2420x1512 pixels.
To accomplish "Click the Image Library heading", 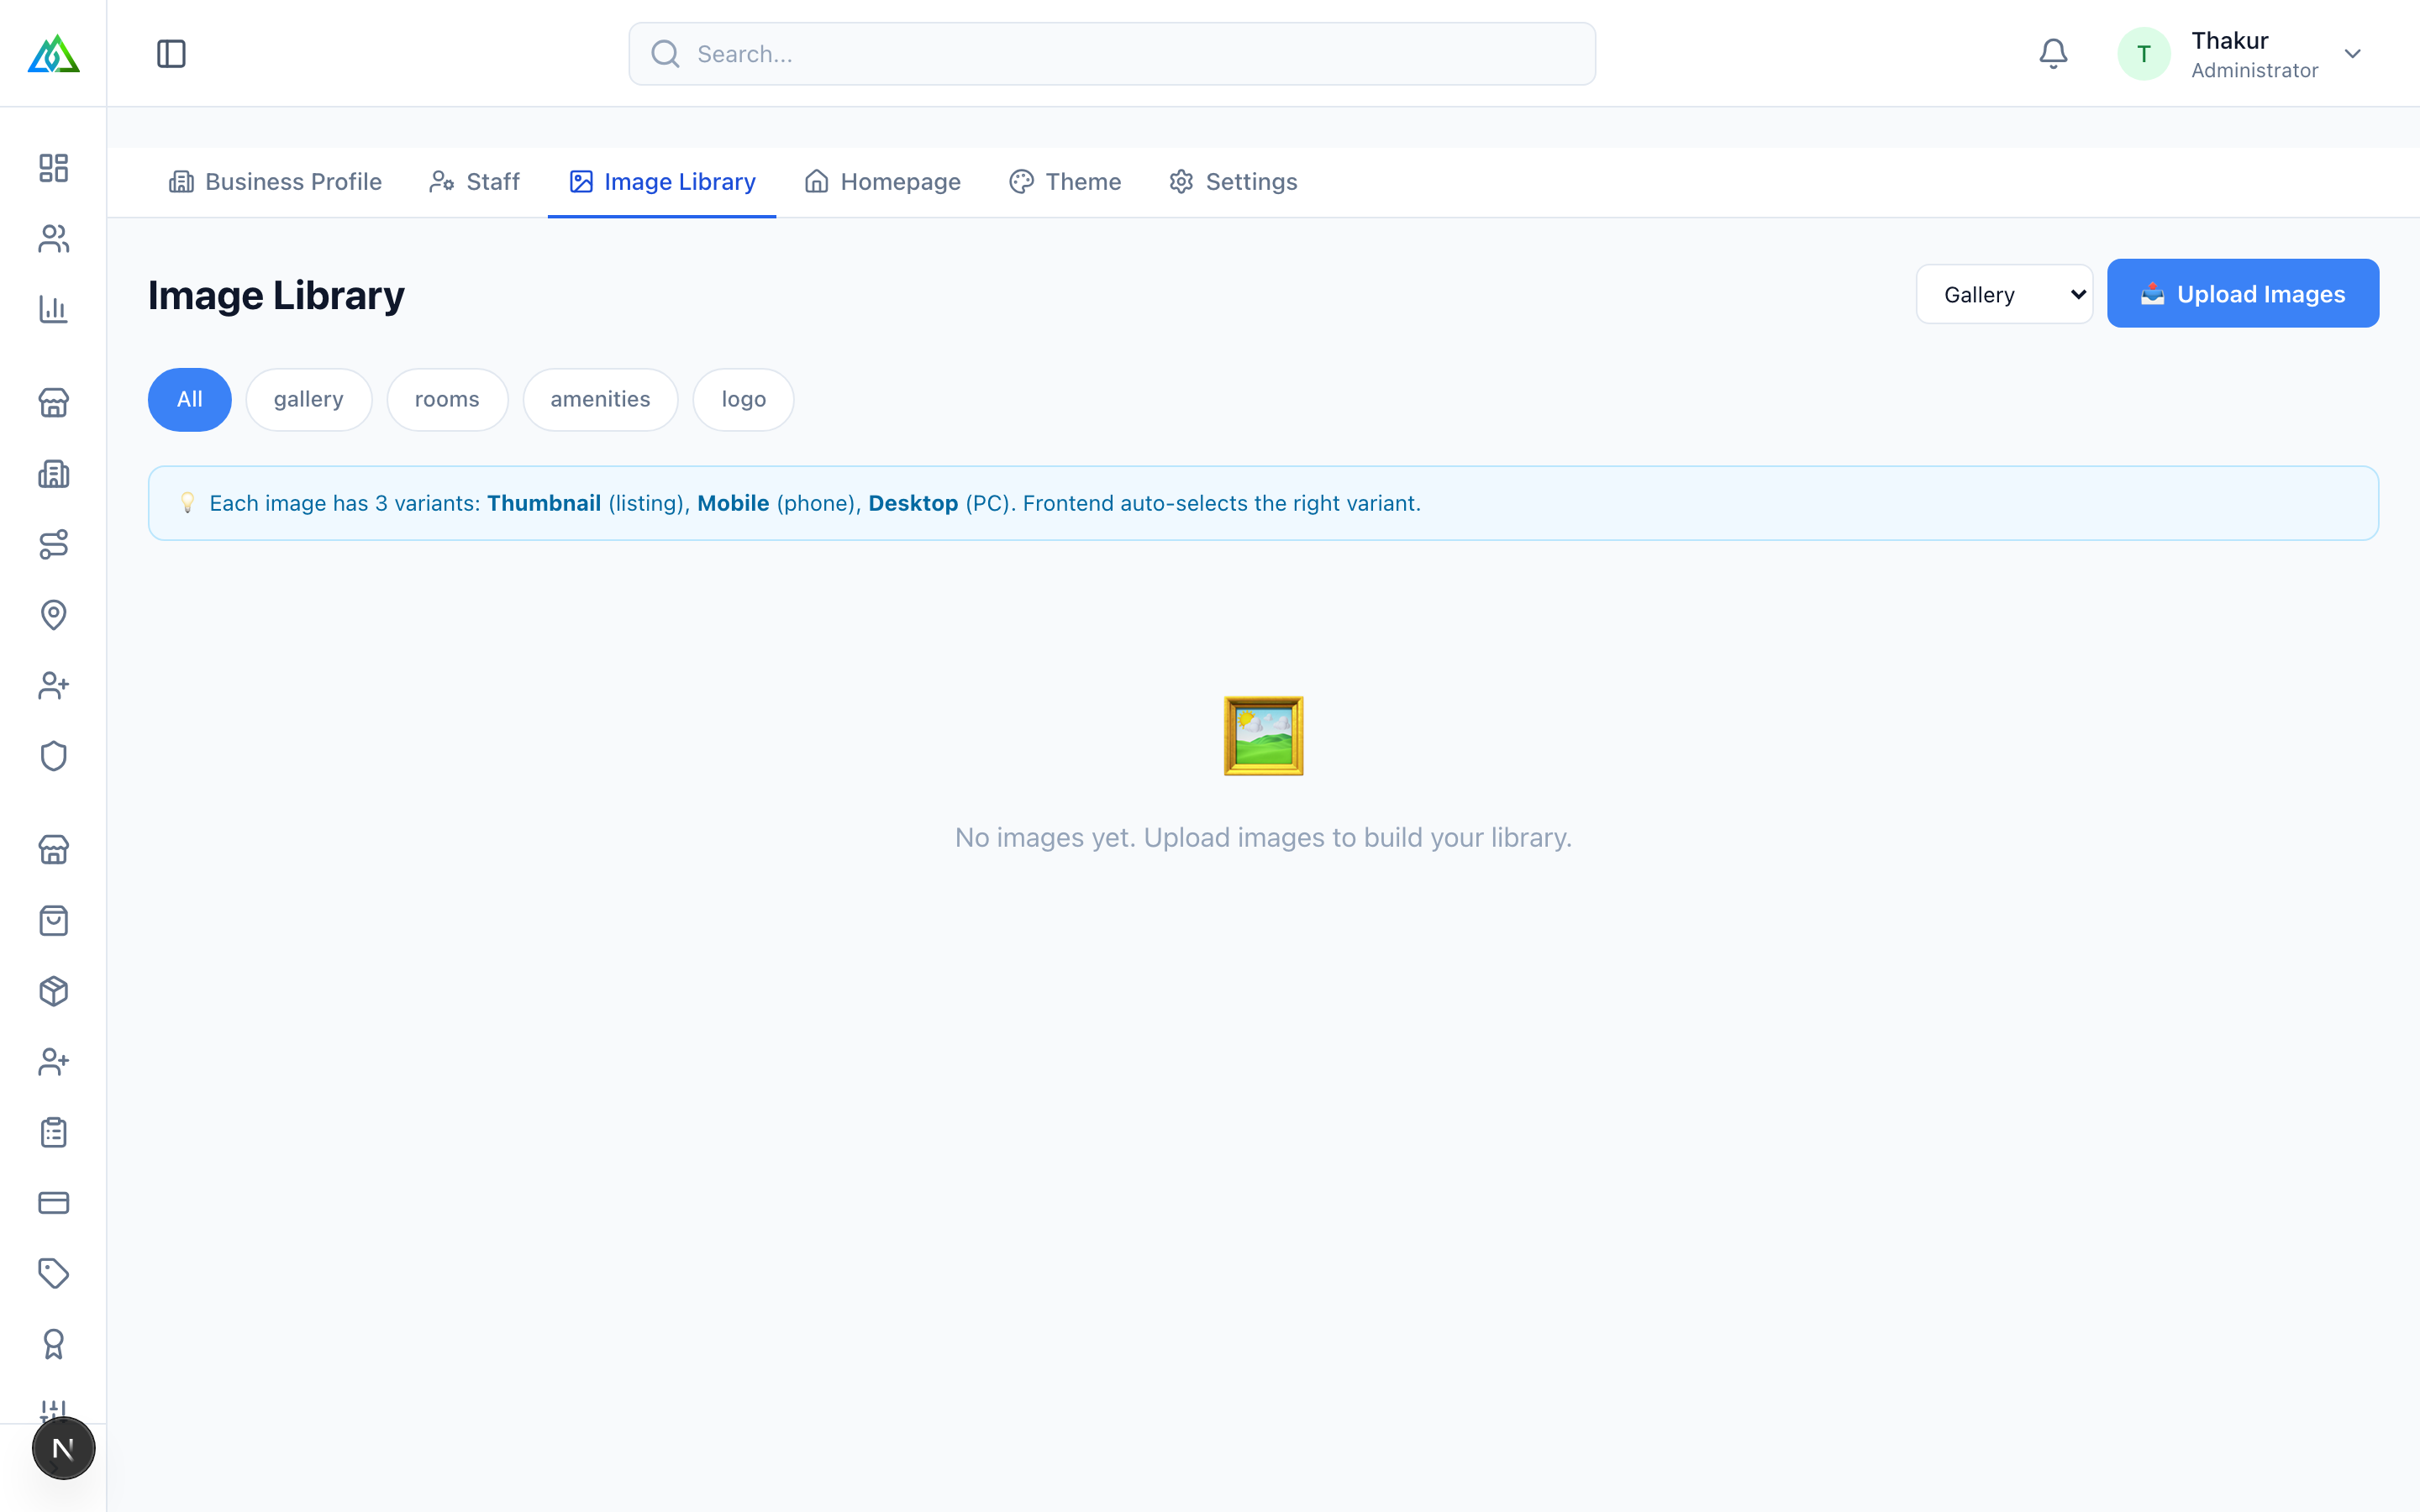I will point(276,296).
